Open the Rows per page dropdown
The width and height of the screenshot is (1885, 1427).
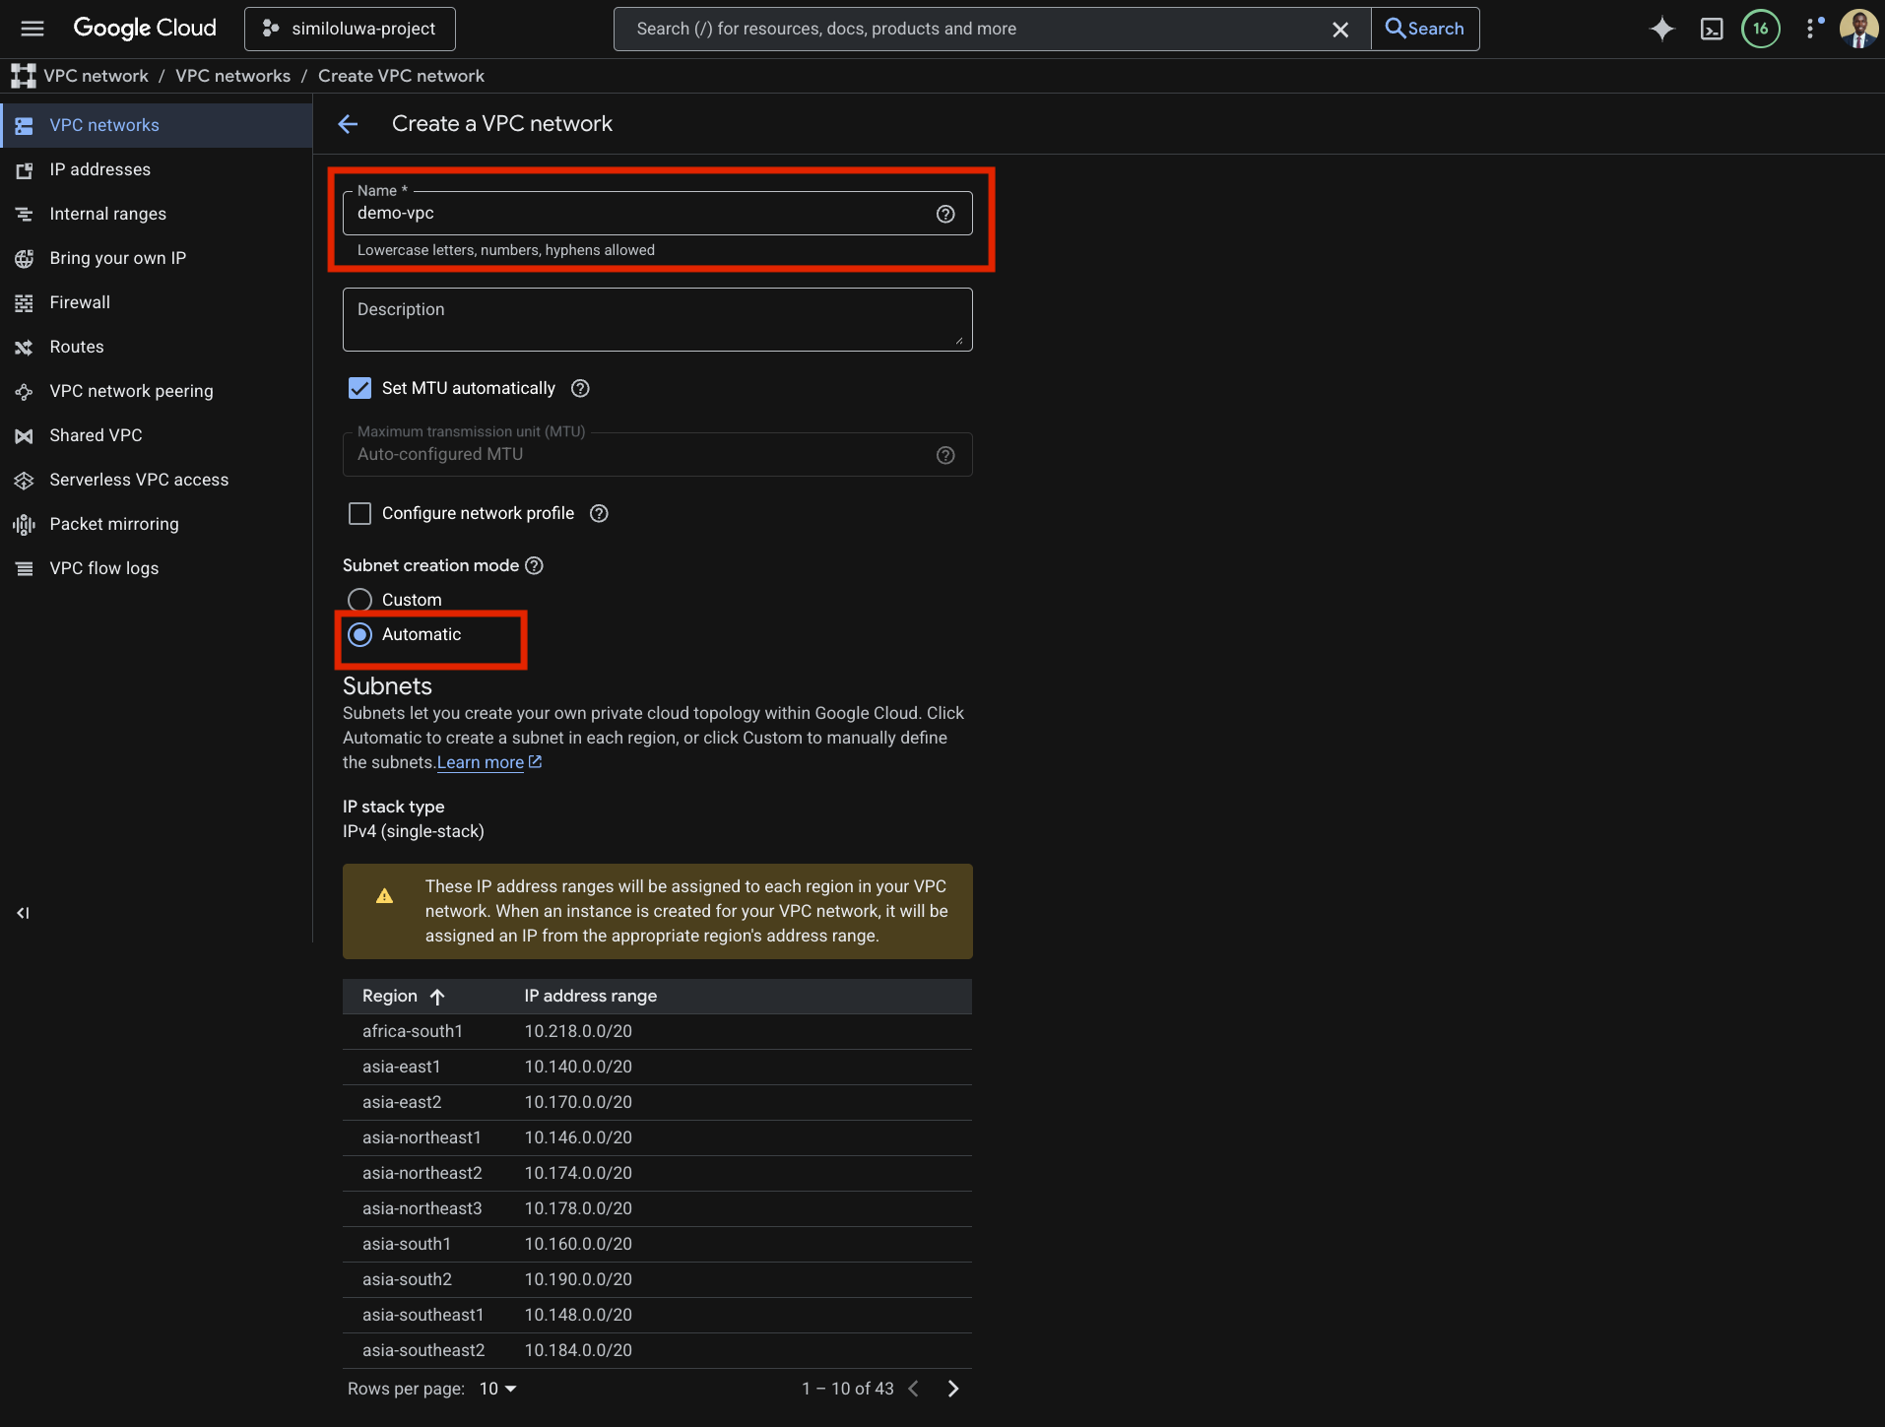click(x=497, y=1389)
